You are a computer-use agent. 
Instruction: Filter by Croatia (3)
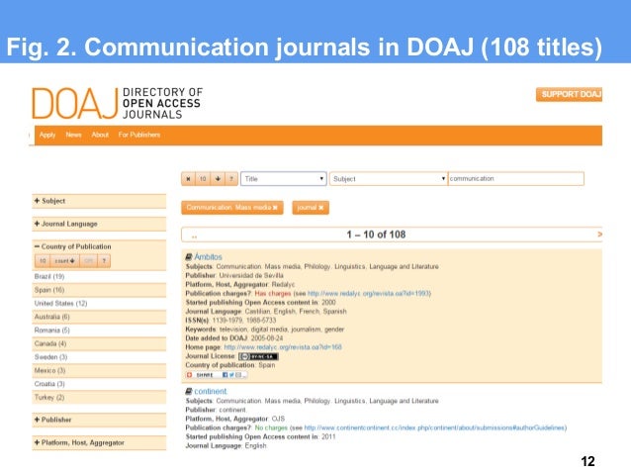49,384
